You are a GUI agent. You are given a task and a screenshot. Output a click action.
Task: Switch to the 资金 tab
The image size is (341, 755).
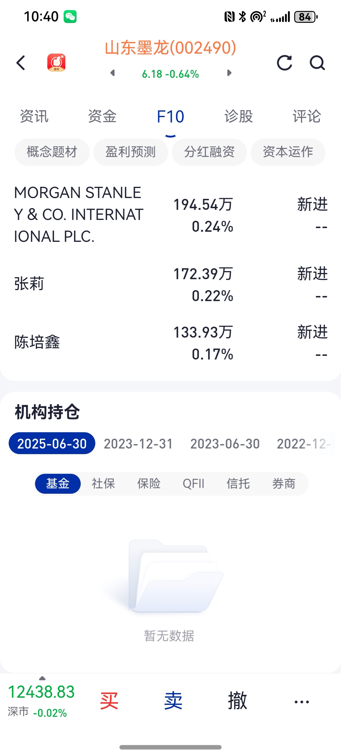click(102, 116)
